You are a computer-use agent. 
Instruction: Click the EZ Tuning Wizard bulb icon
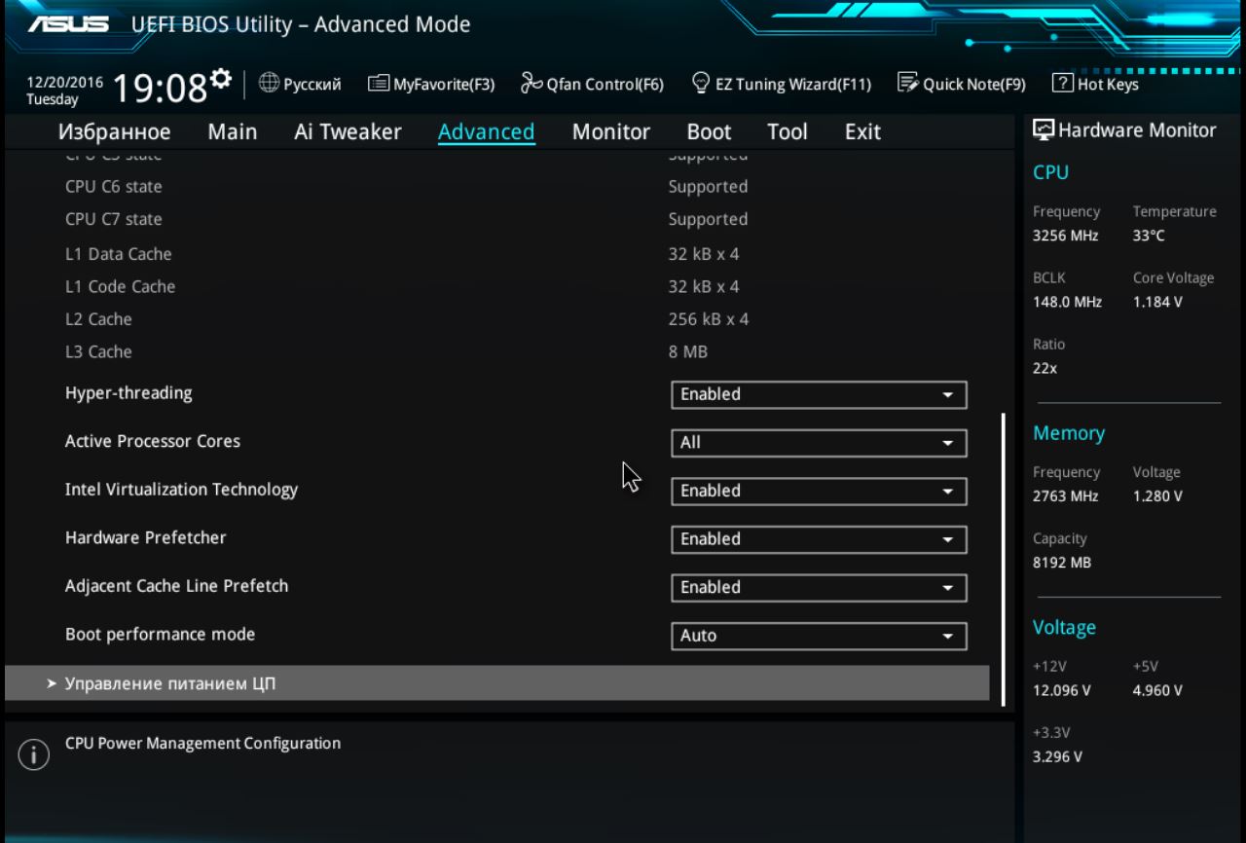pyautogui.click(x=699, y=83)
